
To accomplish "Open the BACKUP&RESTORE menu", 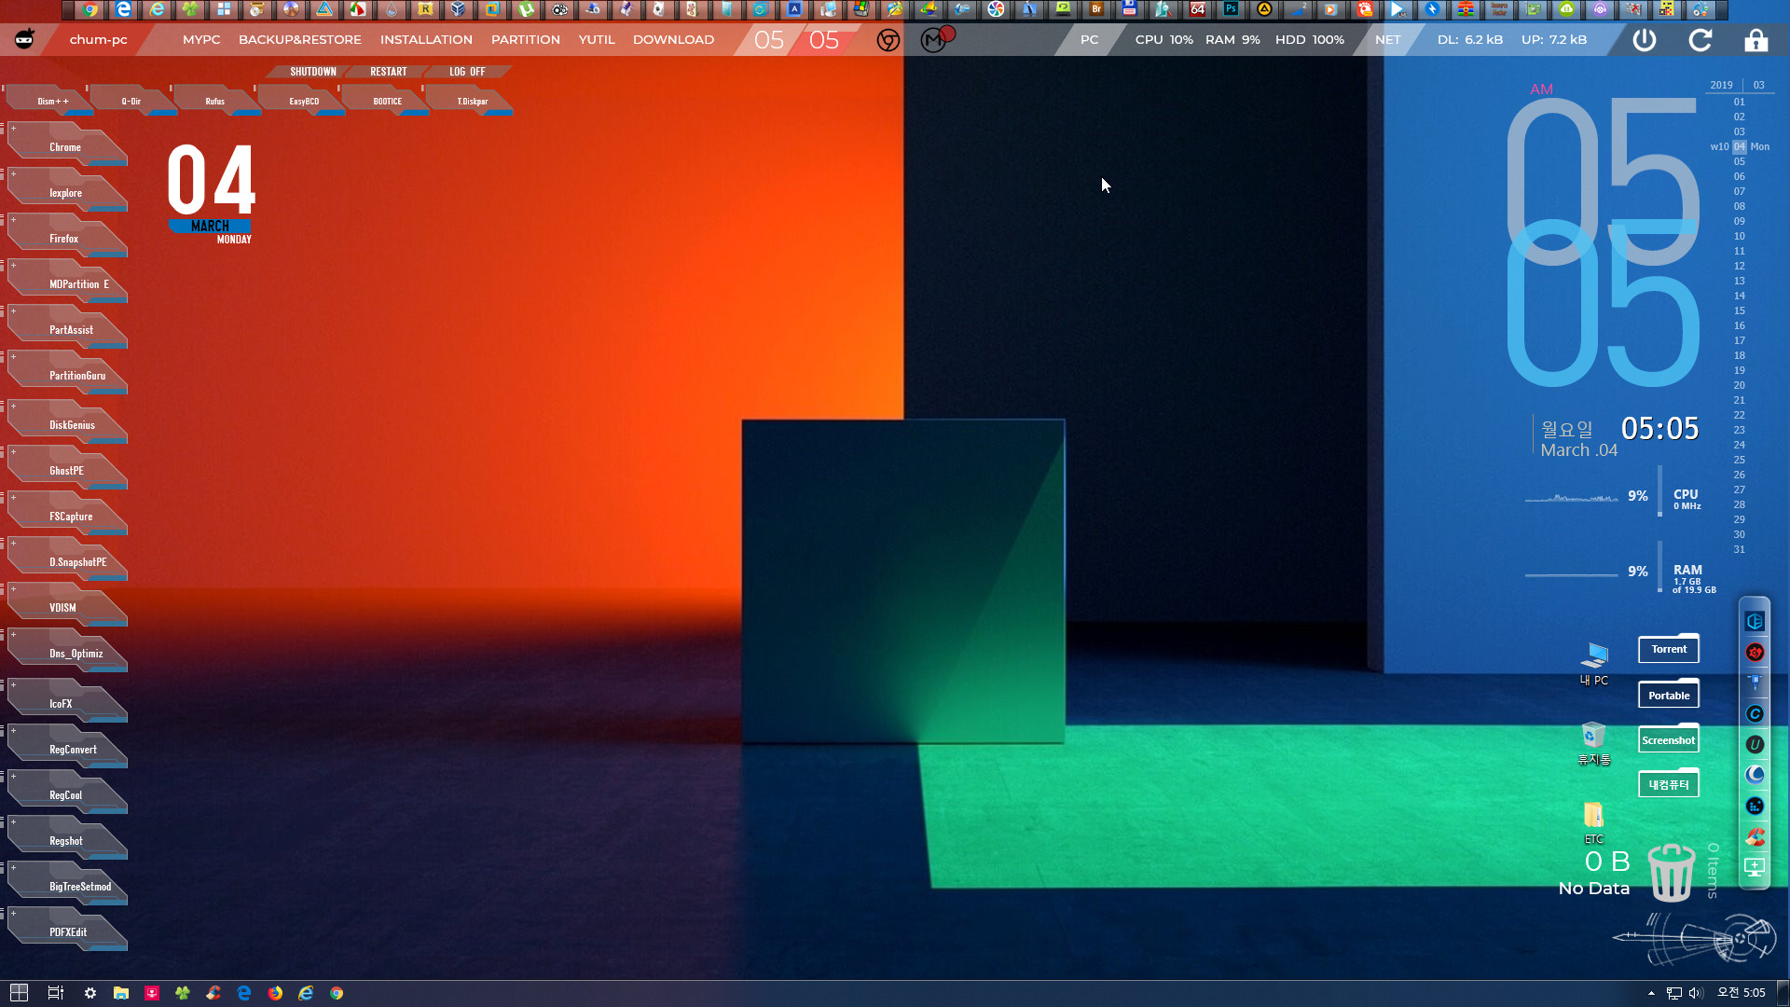I will pyautogui.click(x=300, y=40).
